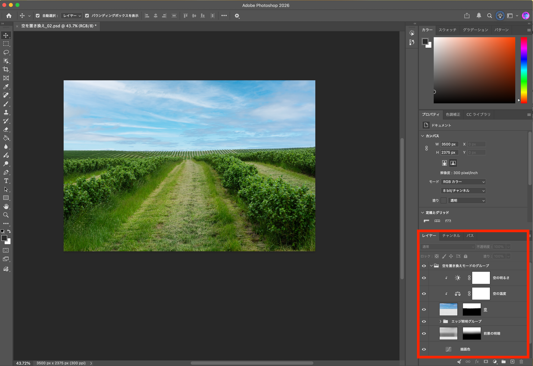Toggle the 自動選択 checkbox
533x366 pixels.
(38, 16)
